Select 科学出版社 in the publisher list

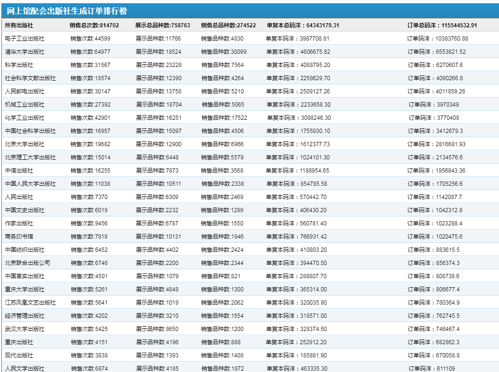[x=19, y=65]
